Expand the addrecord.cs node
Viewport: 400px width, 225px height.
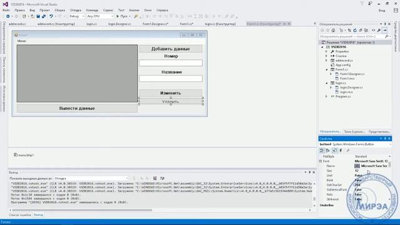point(326,61)
